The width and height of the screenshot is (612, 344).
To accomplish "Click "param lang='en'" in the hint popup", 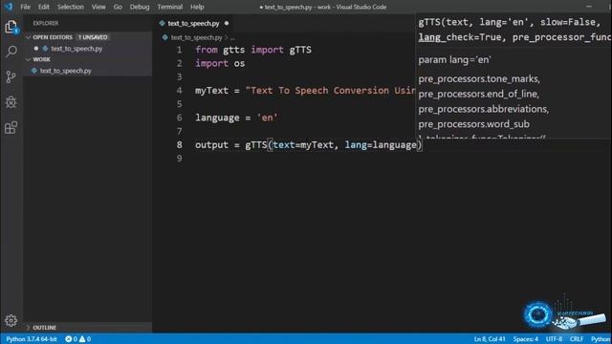I will point(455,60).
